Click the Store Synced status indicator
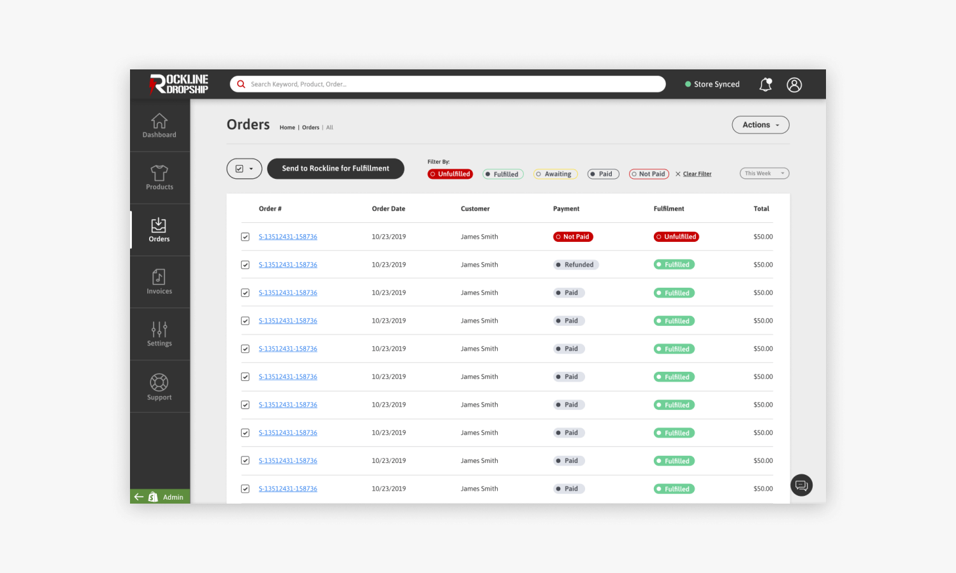 [712, 84]
